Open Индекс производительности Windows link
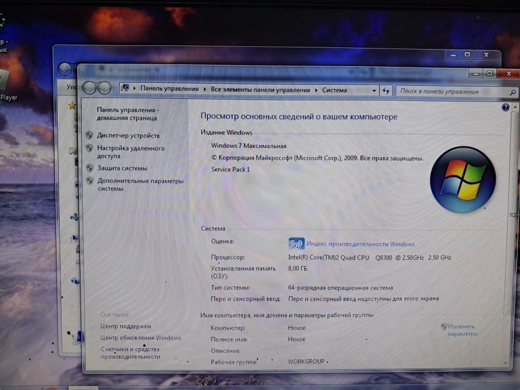Viewport: 520px width, 390px height. click(x=361, y=244)
